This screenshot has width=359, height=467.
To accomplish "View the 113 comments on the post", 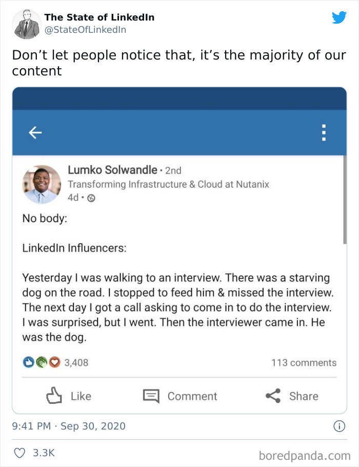I will (x=305, y=362).
